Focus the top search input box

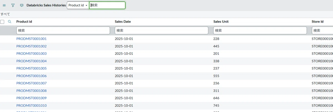click(107, 5)
